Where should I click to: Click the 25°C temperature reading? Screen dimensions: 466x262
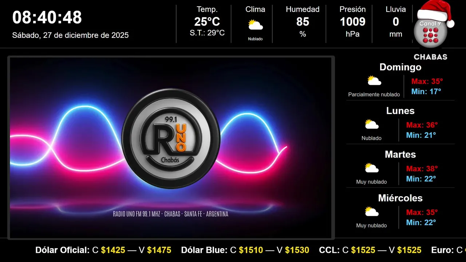point(207,22)
